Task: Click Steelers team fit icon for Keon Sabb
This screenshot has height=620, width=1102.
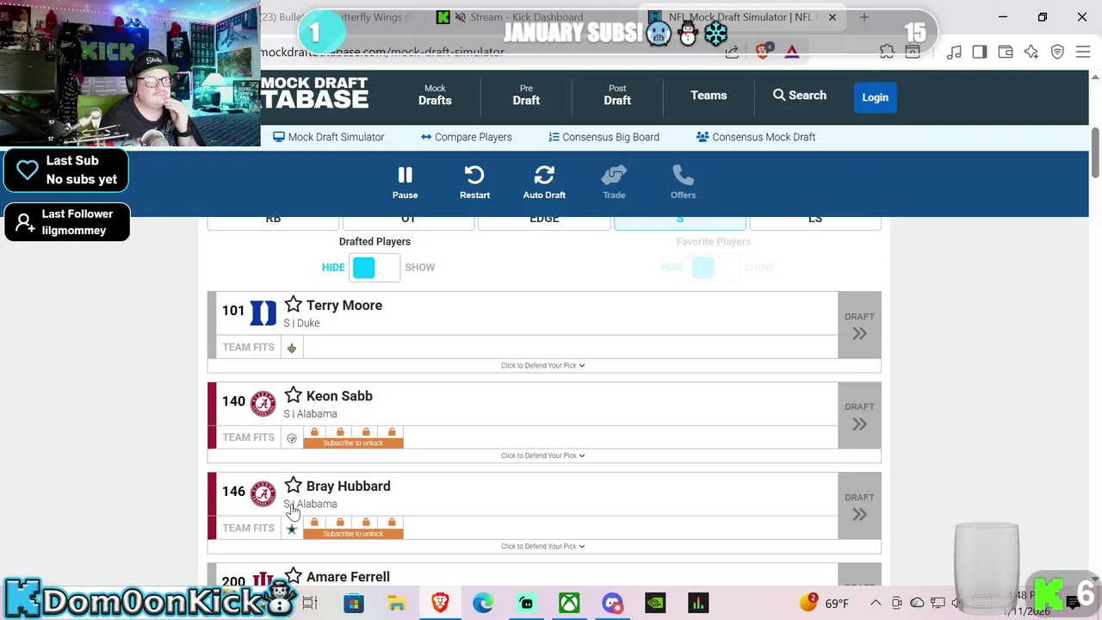Action: click(x=292, y=438)
